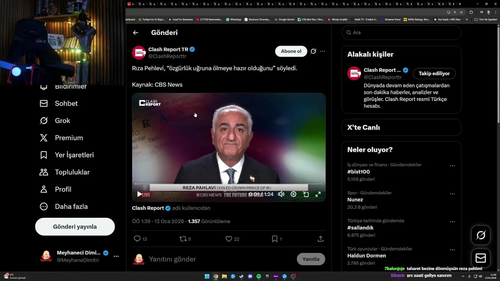Expand the video to fullscreen
The width and height of the screenshot is (500, 281).
coord(318,194)
